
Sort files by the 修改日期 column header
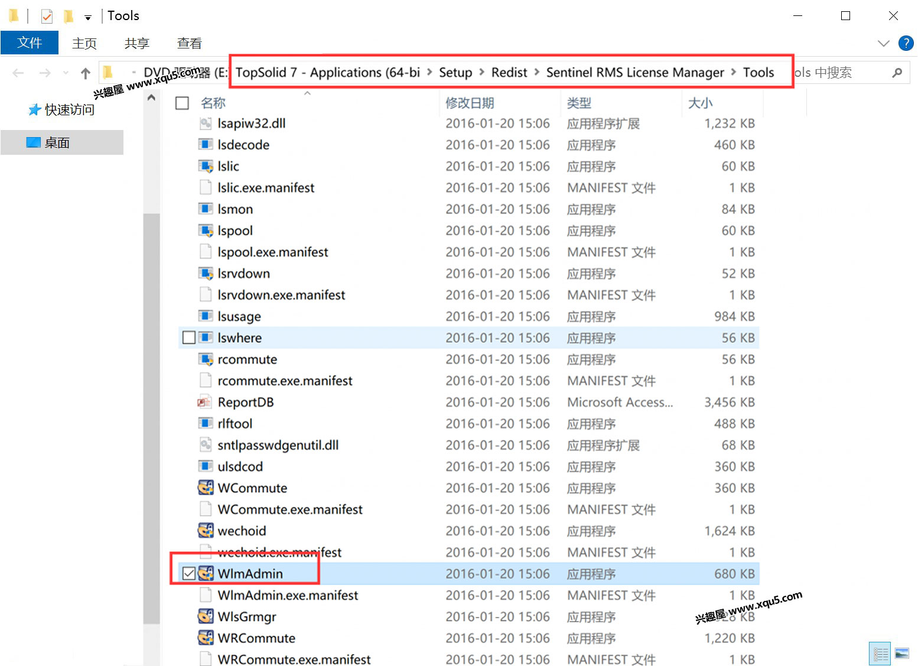coord(470,103)
